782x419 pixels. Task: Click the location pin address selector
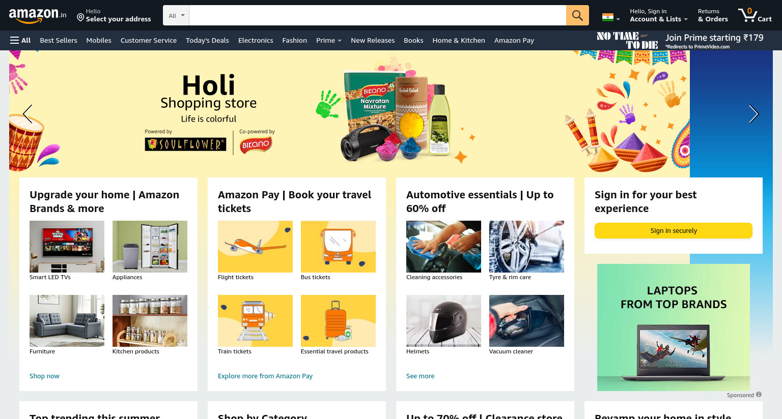tap(114, 15)
